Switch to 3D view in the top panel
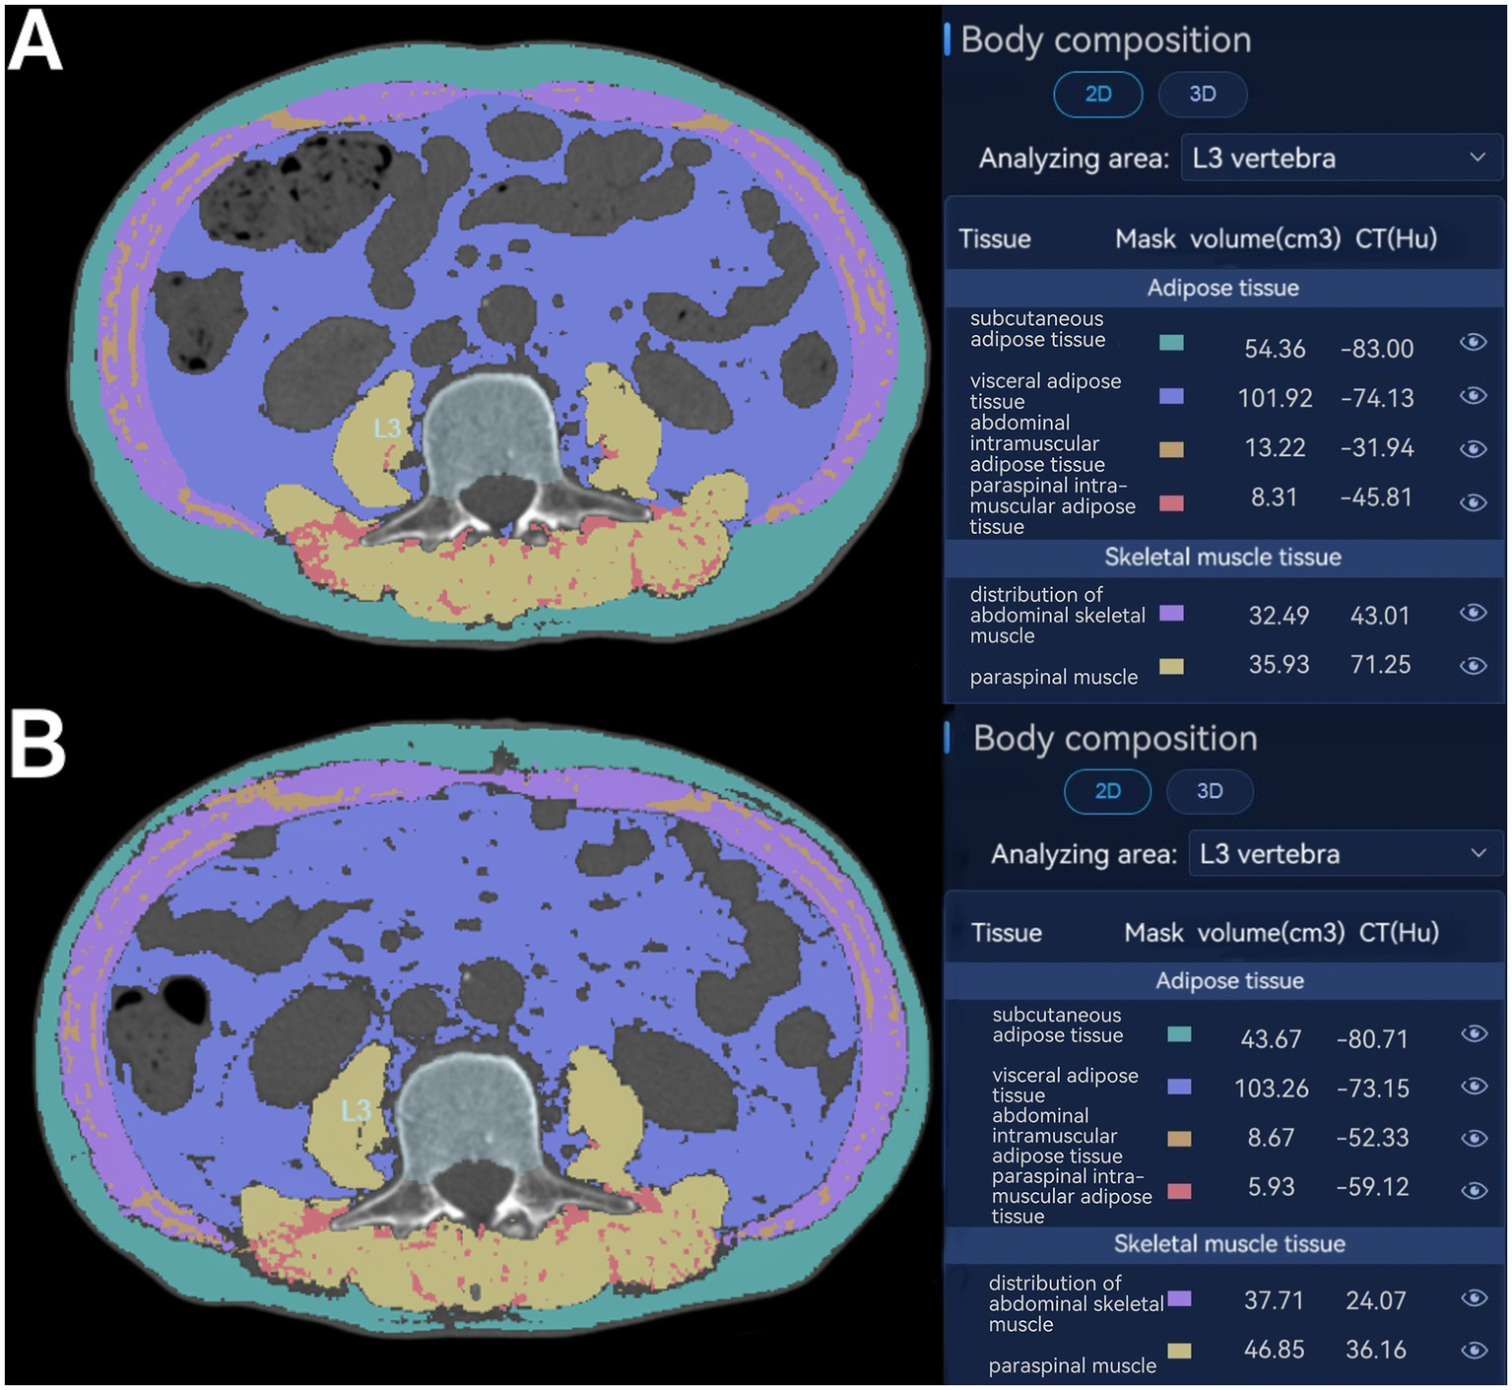1512x1390 pixels. (1202, 95)
